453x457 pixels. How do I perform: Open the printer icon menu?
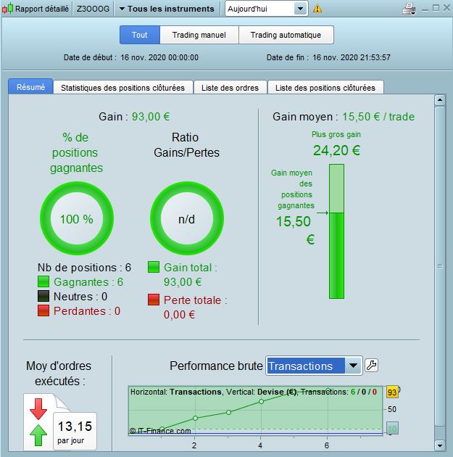pyautogui.click(x=409, y=9)
